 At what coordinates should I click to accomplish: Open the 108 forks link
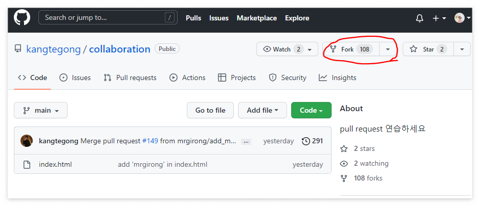[368, 178]
